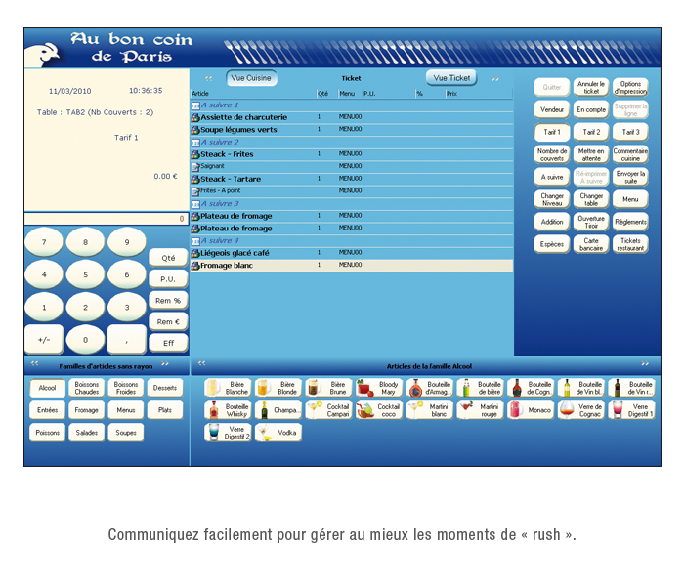
Task: Open the Desserts article family
Action: tap(165, 388)
